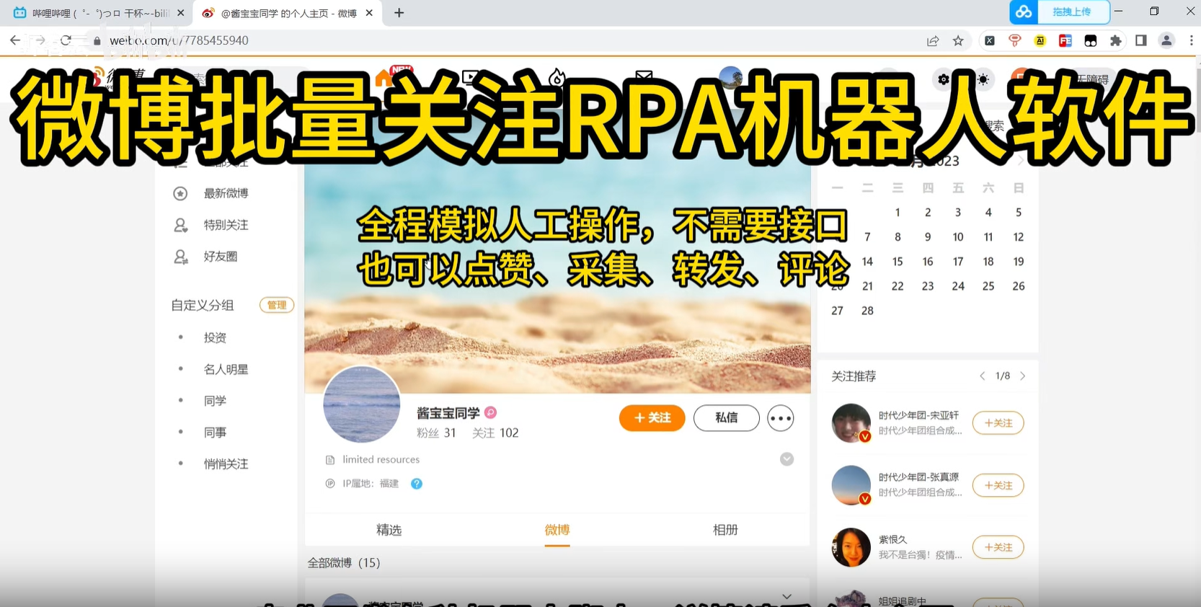Open 好友圈 in sidebar
The width and height of the screenshot is (1201, 607).
(220, 257)
